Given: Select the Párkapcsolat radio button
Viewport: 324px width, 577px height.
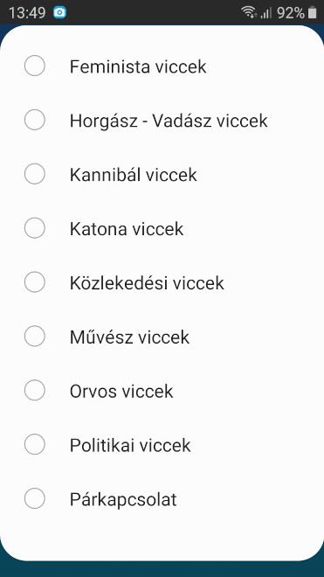Looking at the screenshot, I should click(x=35, y=498).
